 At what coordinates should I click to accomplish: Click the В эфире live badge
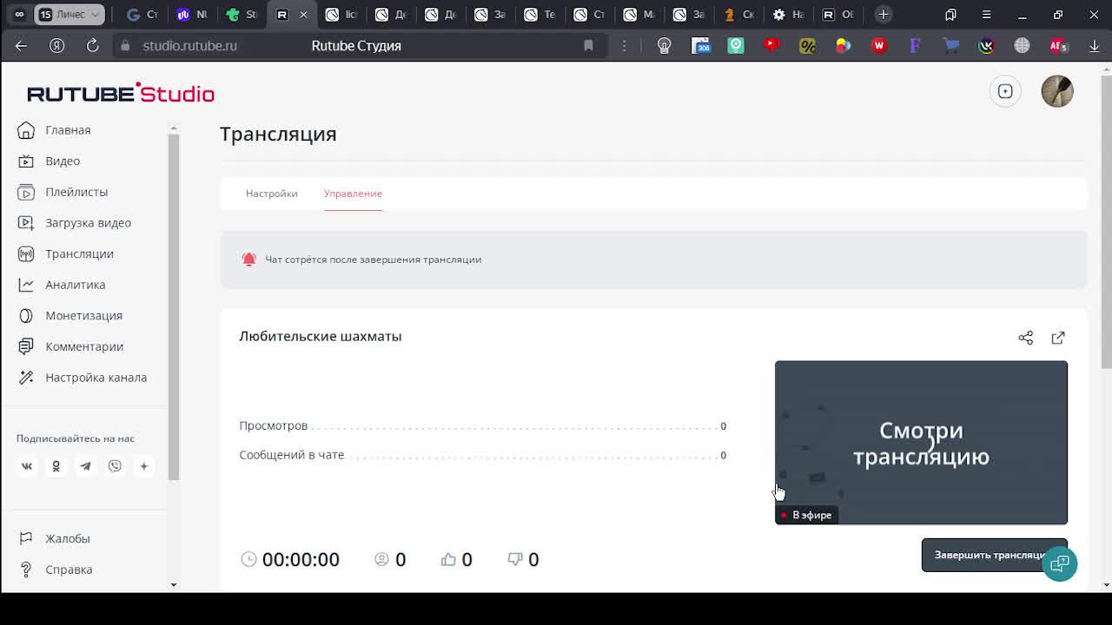click(x=806, y=516)
